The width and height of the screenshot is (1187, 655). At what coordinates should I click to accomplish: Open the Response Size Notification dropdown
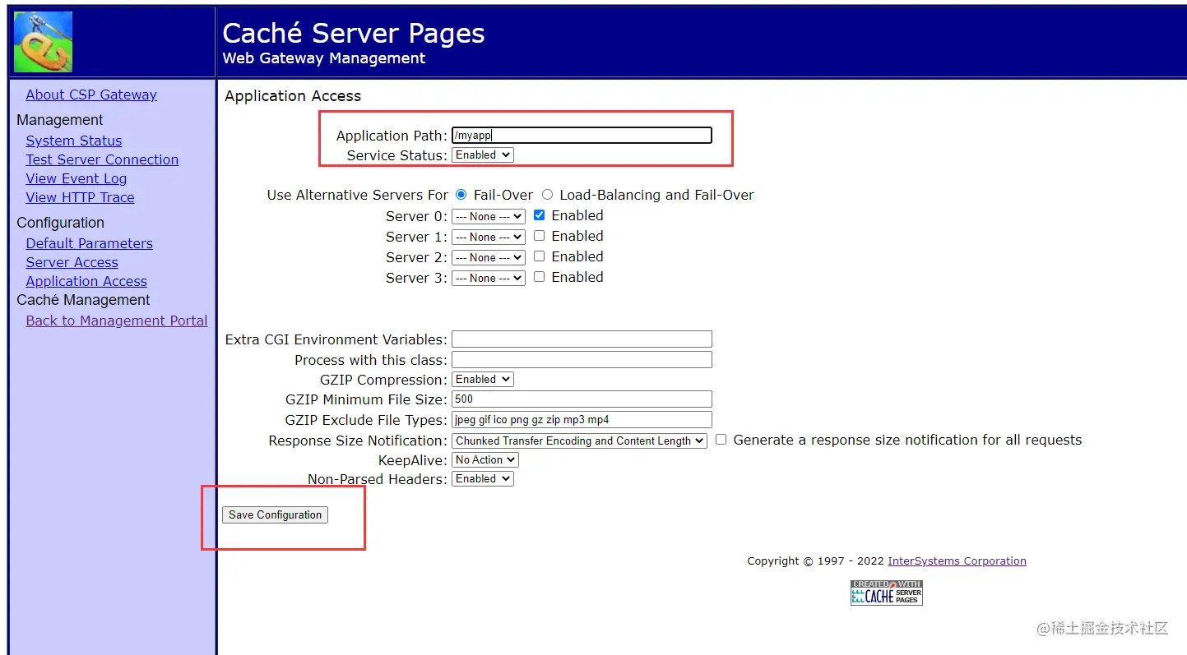(x=579, y=441)
